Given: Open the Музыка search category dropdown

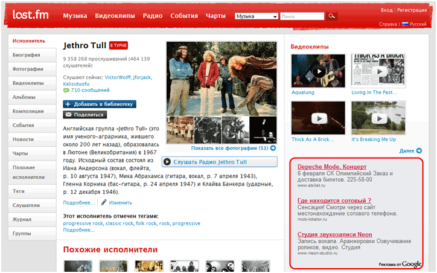Looking at the screenshot, I should click(257, 16).
